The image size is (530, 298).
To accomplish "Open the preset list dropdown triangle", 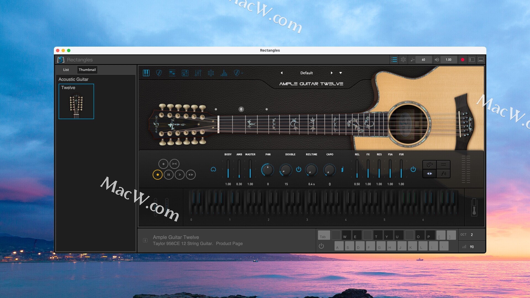I will pyautogui.click(x=341, y=73).
